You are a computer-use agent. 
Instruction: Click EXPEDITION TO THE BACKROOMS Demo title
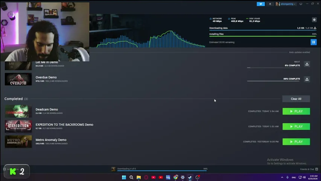(x=64, y=124)
